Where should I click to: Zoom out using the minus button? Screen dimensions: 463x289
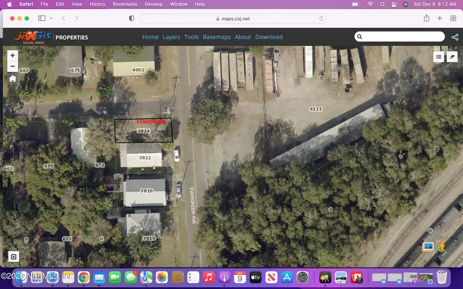point(12,66)
